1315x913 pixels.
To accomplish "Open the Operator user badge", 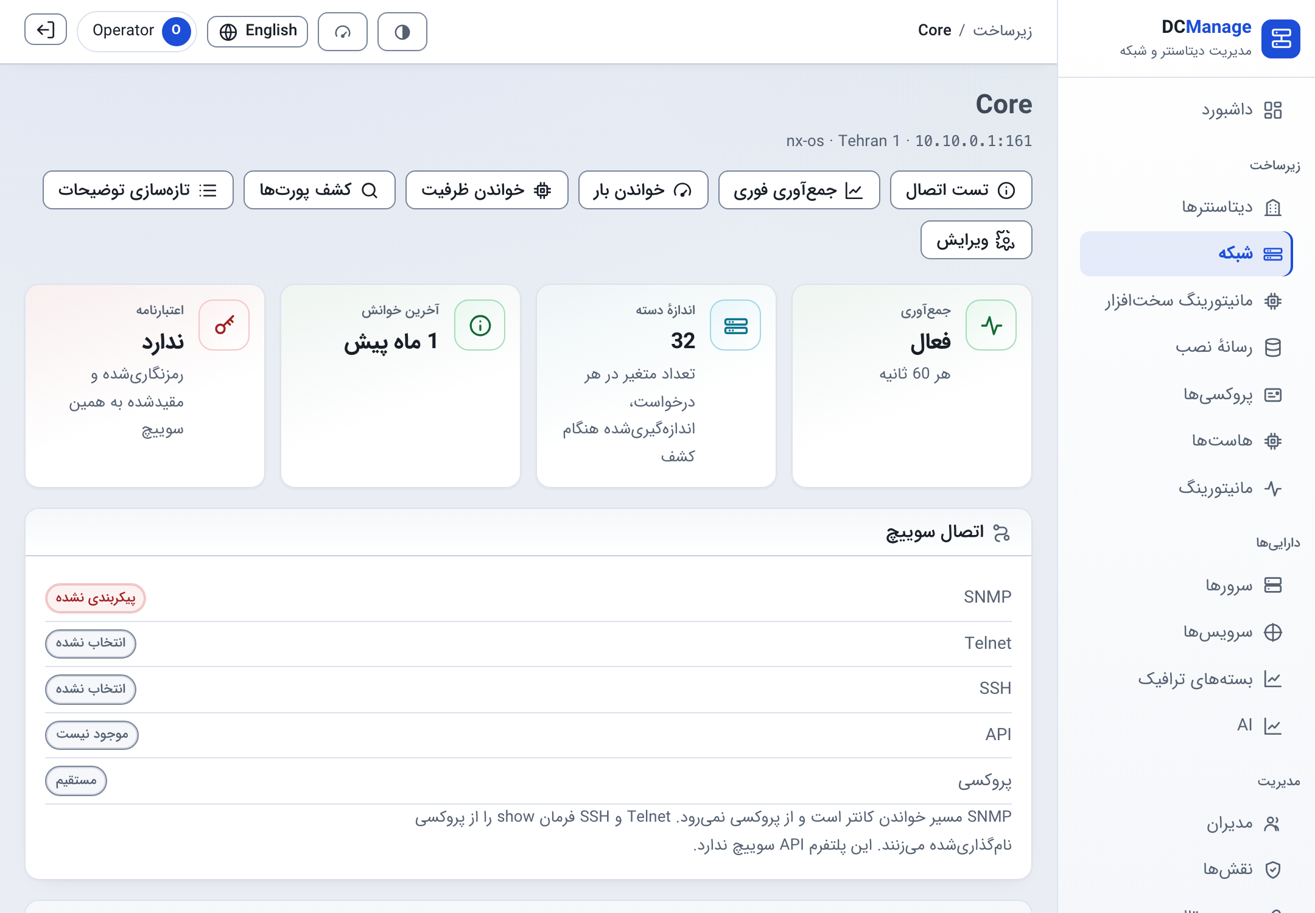I will point(137,31).
